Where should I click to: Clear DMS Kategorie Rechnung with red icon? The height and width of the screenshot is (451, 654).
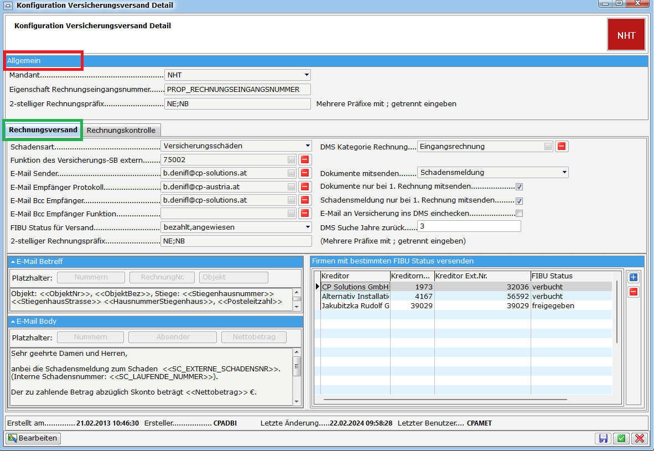[562, 147]
